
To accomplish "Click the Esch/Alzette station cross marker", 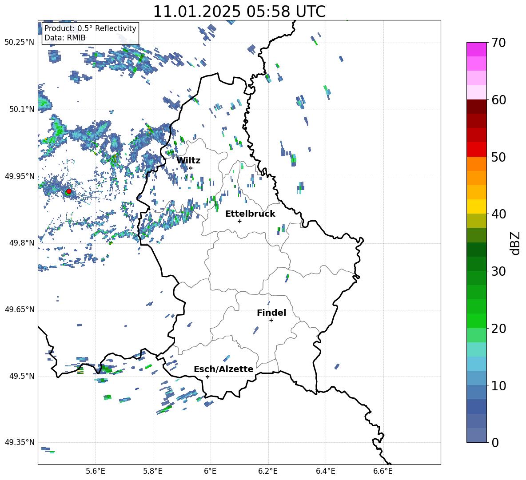I will [207, 377].
